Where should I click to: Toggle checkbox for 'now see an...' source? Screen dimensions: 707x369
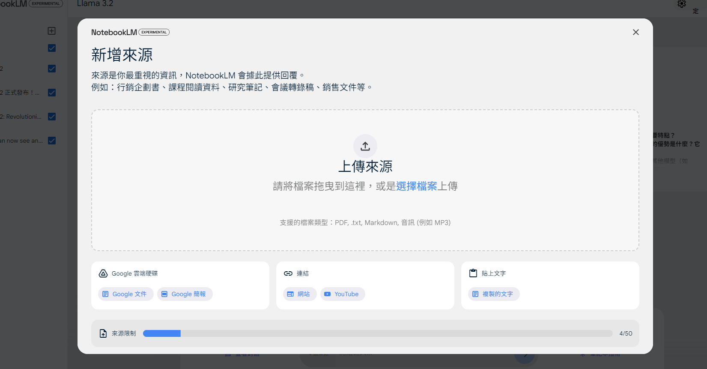(52, 141)
